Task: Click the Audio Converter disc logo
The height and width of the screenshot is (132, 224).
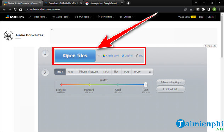Action: [9, 35]
